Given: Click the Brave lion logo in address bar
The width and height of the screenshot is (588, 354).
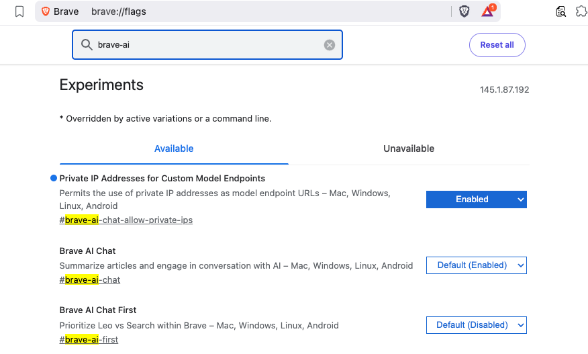Looking at the screenshot, I should tap(46, 11).
